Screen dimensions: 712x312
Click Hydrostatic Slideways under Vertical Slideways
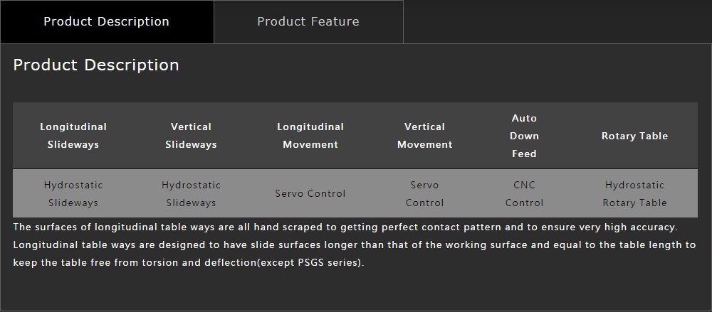pyautogui.click(x=191, y=193)
